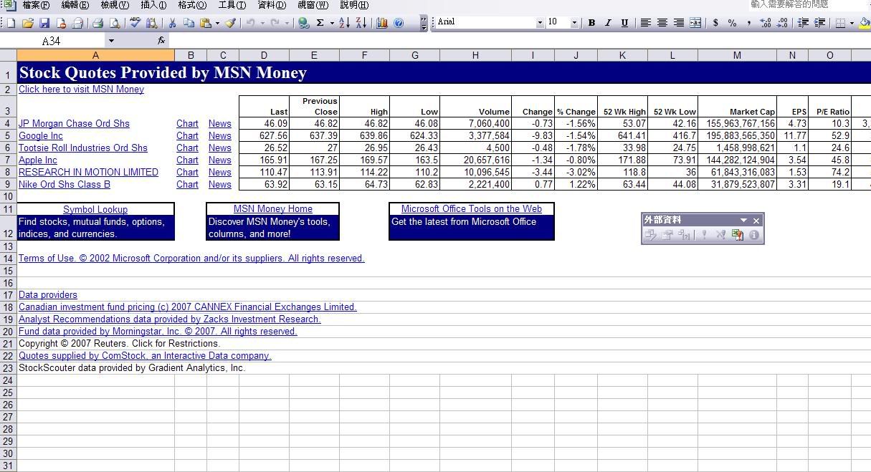The width and height of the screenshot is (871, 472).
Task: Apply percent style format
Action: [x=732, y=23]
